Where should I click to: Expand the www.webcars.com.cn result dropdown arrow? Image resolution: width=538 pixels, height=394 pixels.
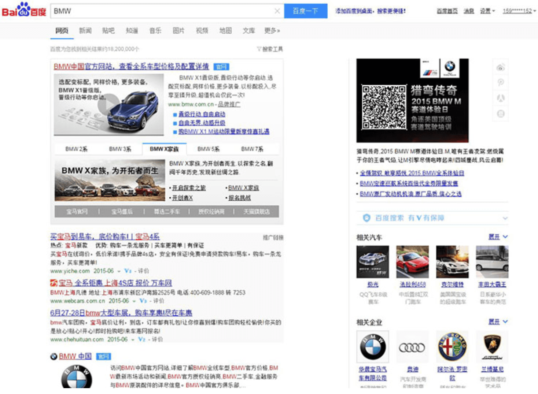click(x=134, y=301)
